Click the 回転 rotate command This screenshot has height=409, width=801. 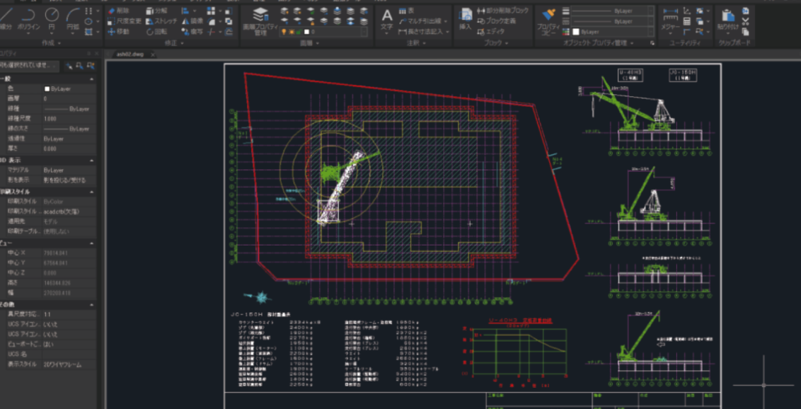[156, 32]
